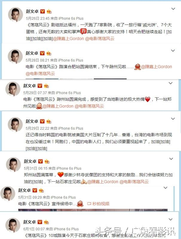This screenshot has height=239, width=181.
Task: Click the laughing emoji in 07:37 May 29 post
Action: pos(39,106)
